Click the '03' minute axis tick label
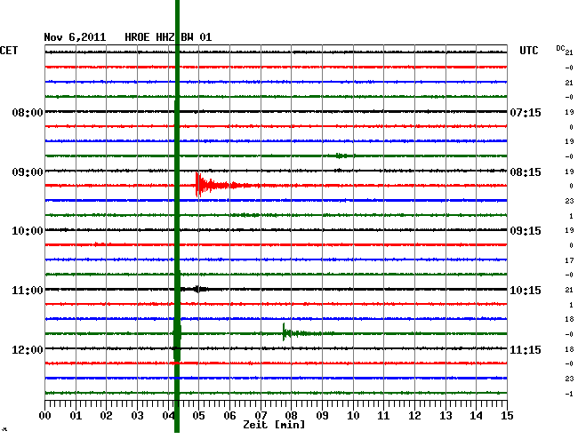 click(137, 416)
